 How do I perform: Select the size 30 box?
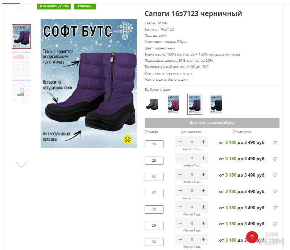pos(154,242)
